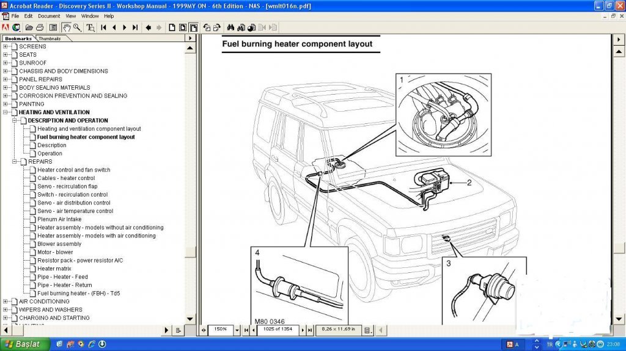Click the Adobe web globe icon
The width and height of the screenshot is (626, 351).
point(16,27)
